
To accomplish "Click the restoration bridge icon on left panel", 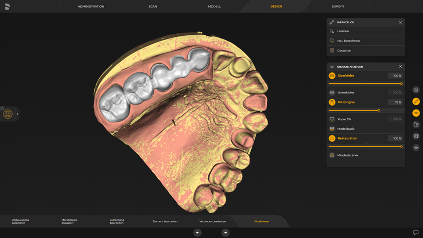I will coord(8,114).
